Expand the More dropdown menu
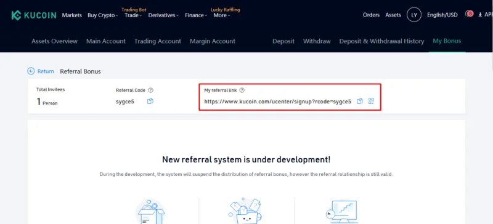493x224 pixels. tap(222, 15)
